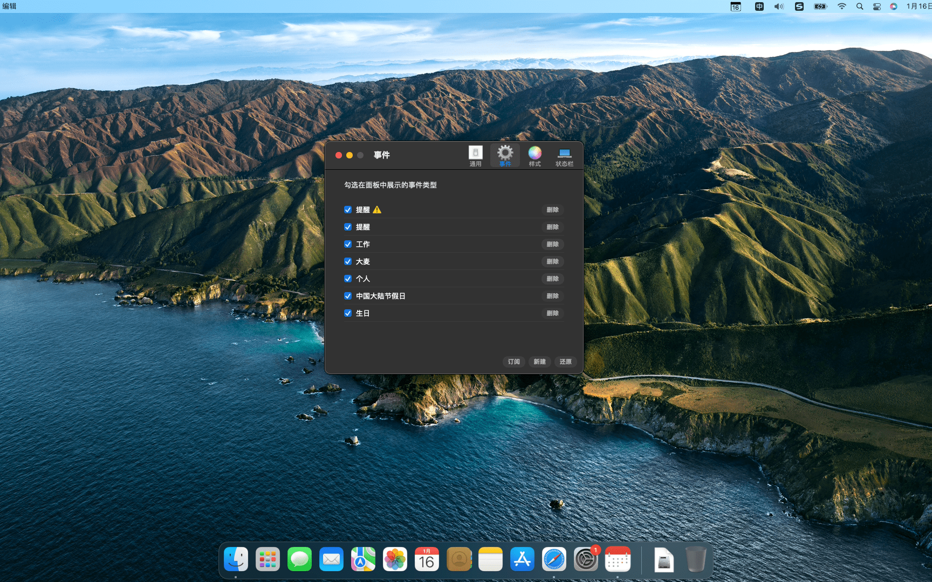The width and height of the screenshot is (932, 582).
Task: Activate Siri from the menu bar
Action: [x=893, y=6]
